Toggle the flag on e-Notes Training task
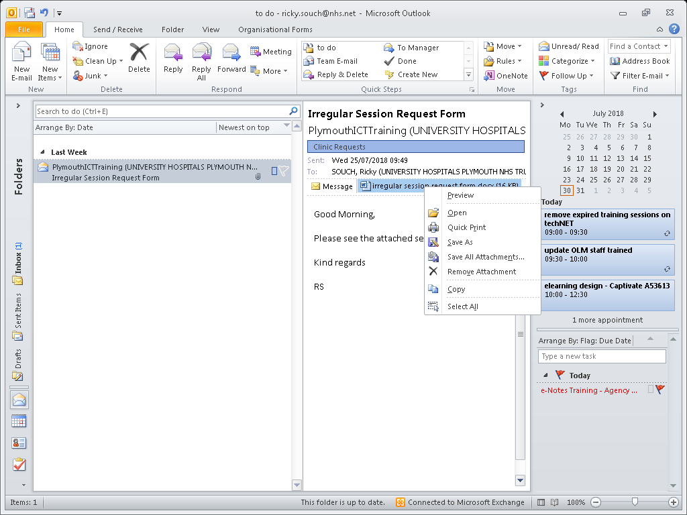This screenshot has height=515, width=687. pyautogui.click(x=660, y=389)
